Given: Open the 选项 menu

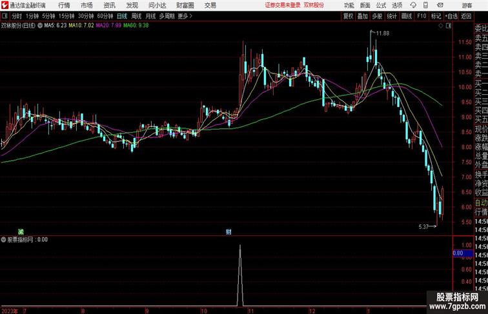Looking at the screenshot, I should tap(397, 5).
